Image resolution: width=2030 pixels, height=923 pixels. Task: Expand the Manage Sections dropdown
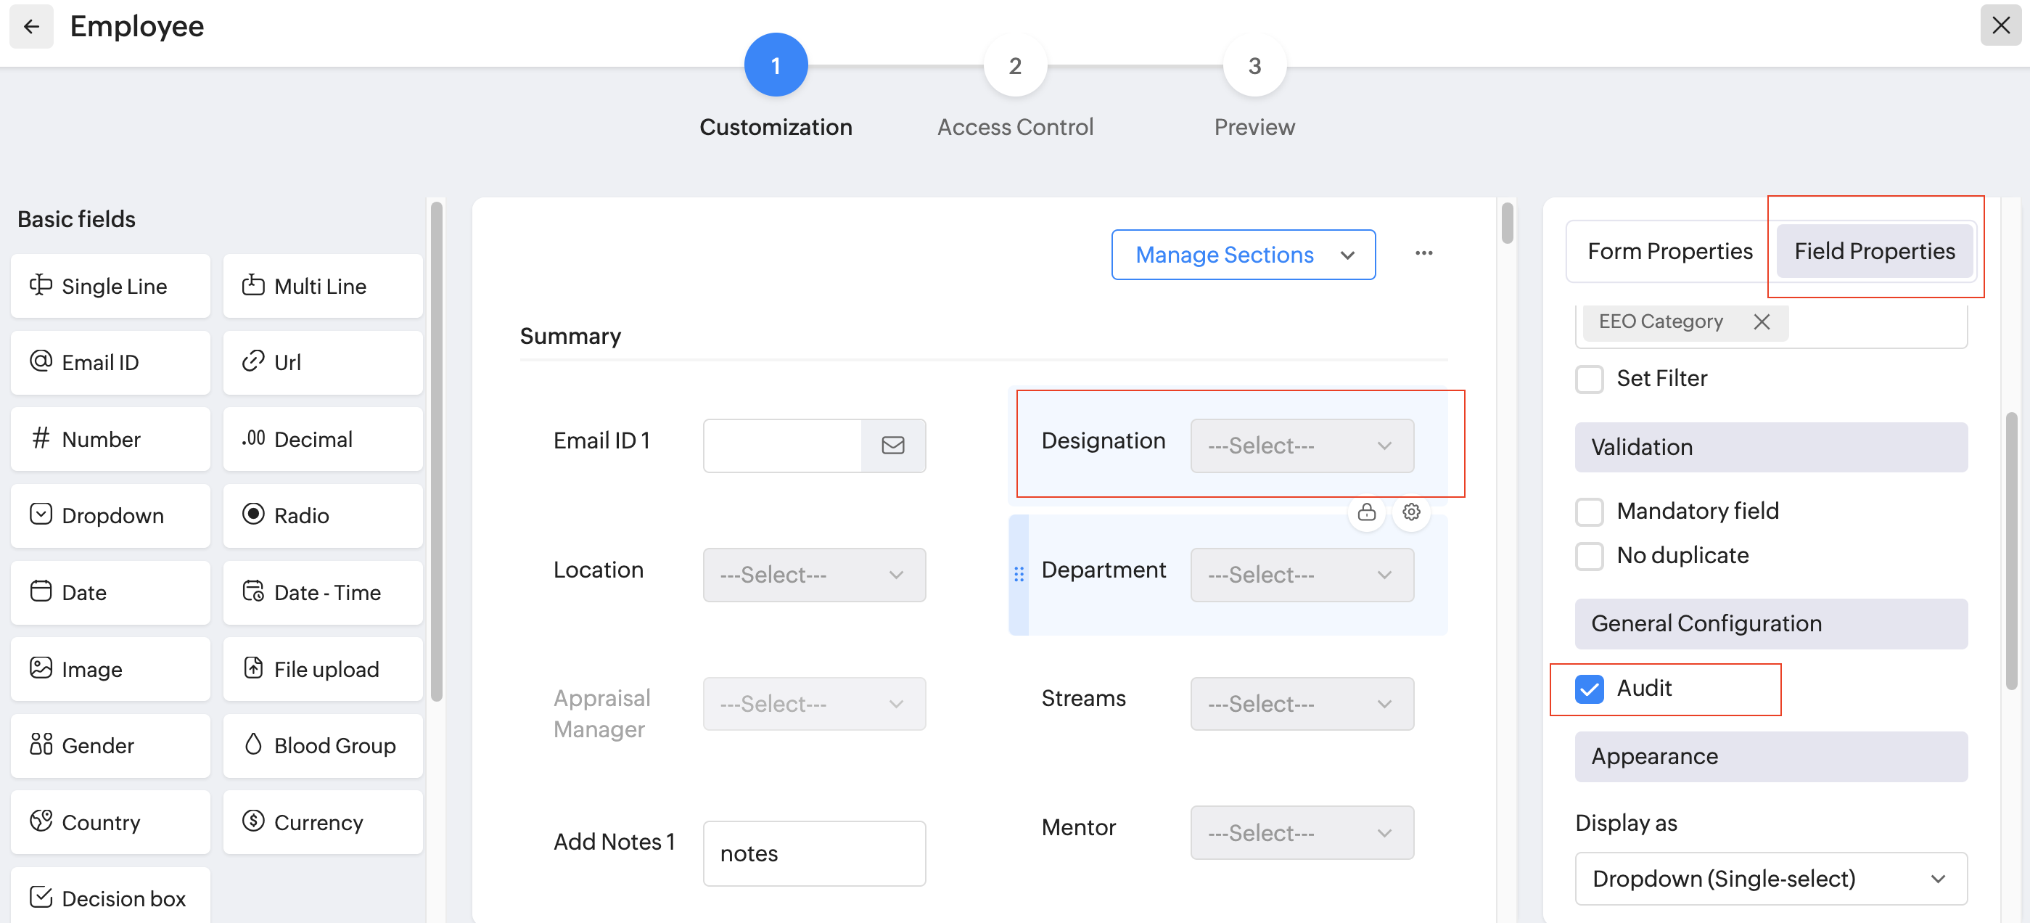(1243, 255)
